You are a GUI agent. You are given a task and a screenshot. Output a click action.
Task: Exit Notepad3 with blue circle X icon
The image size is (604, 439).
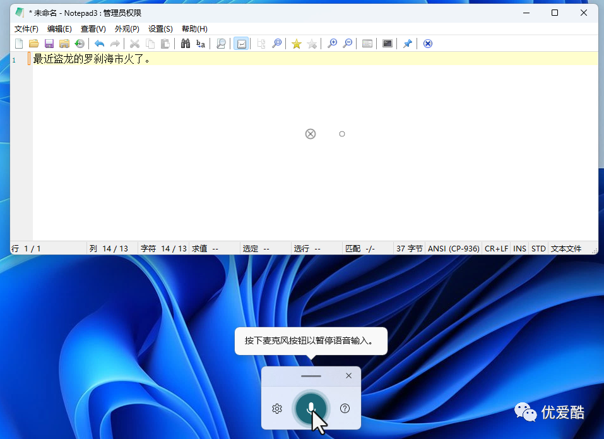(427, 44)
